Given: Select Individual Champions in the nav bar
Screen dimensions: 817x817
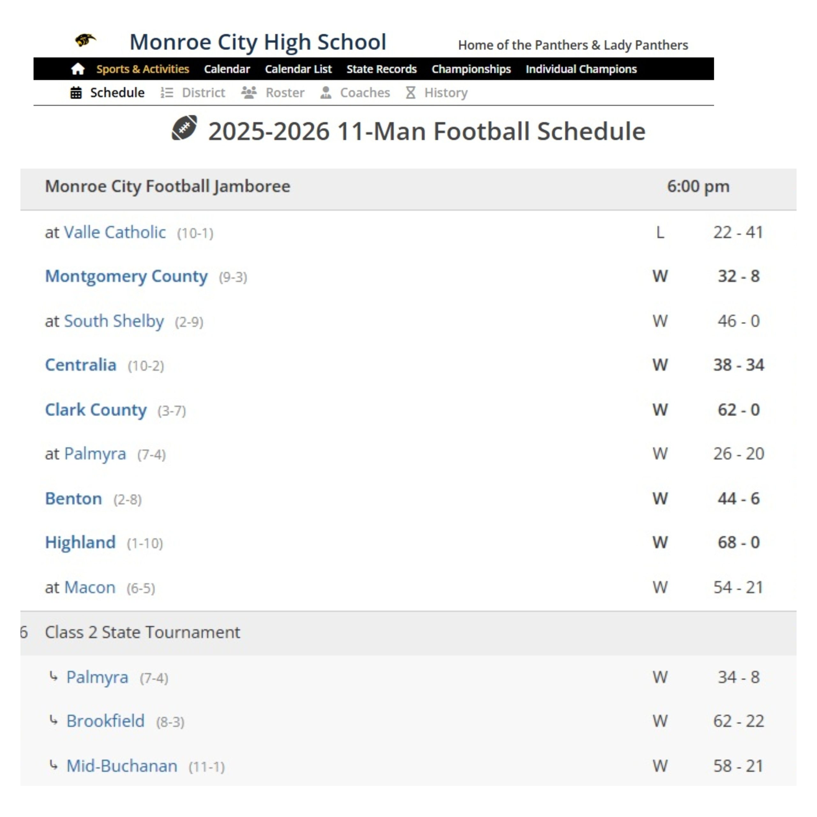Looking at the screenshot, I should click(x=581, y=69).
